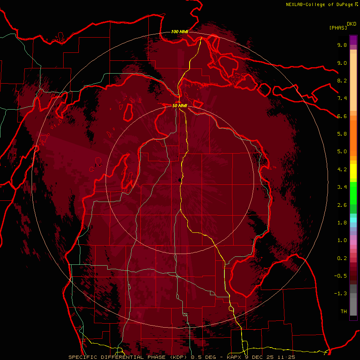Click the bright green color bar segment

353,193
